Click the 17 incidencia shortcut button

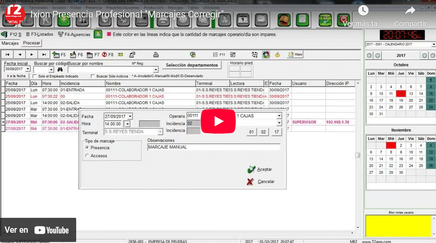point(276,132)
